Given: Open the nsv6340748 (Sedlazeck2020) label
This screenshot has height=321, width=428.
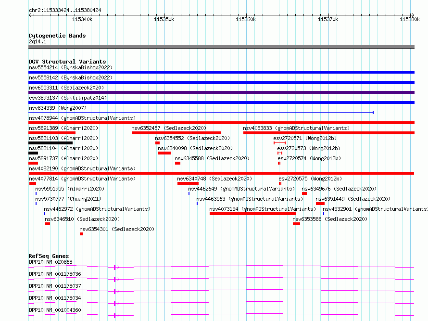Looking at the screenshot, I should coord(214,179).
